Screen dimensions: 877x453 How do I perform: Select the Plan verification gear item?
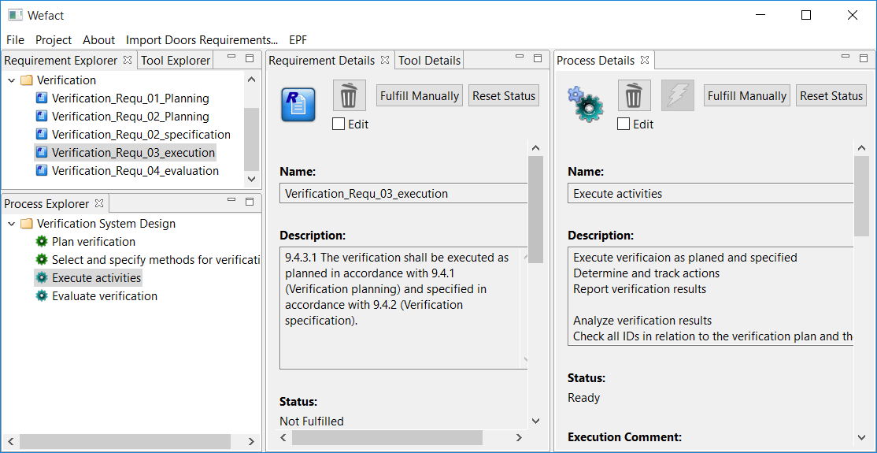point(93,242)
